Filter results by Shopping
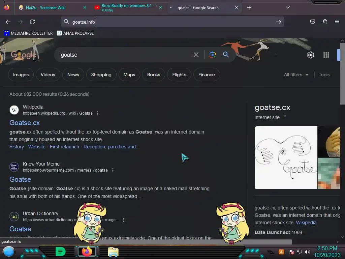 click(x=101, y=75)
